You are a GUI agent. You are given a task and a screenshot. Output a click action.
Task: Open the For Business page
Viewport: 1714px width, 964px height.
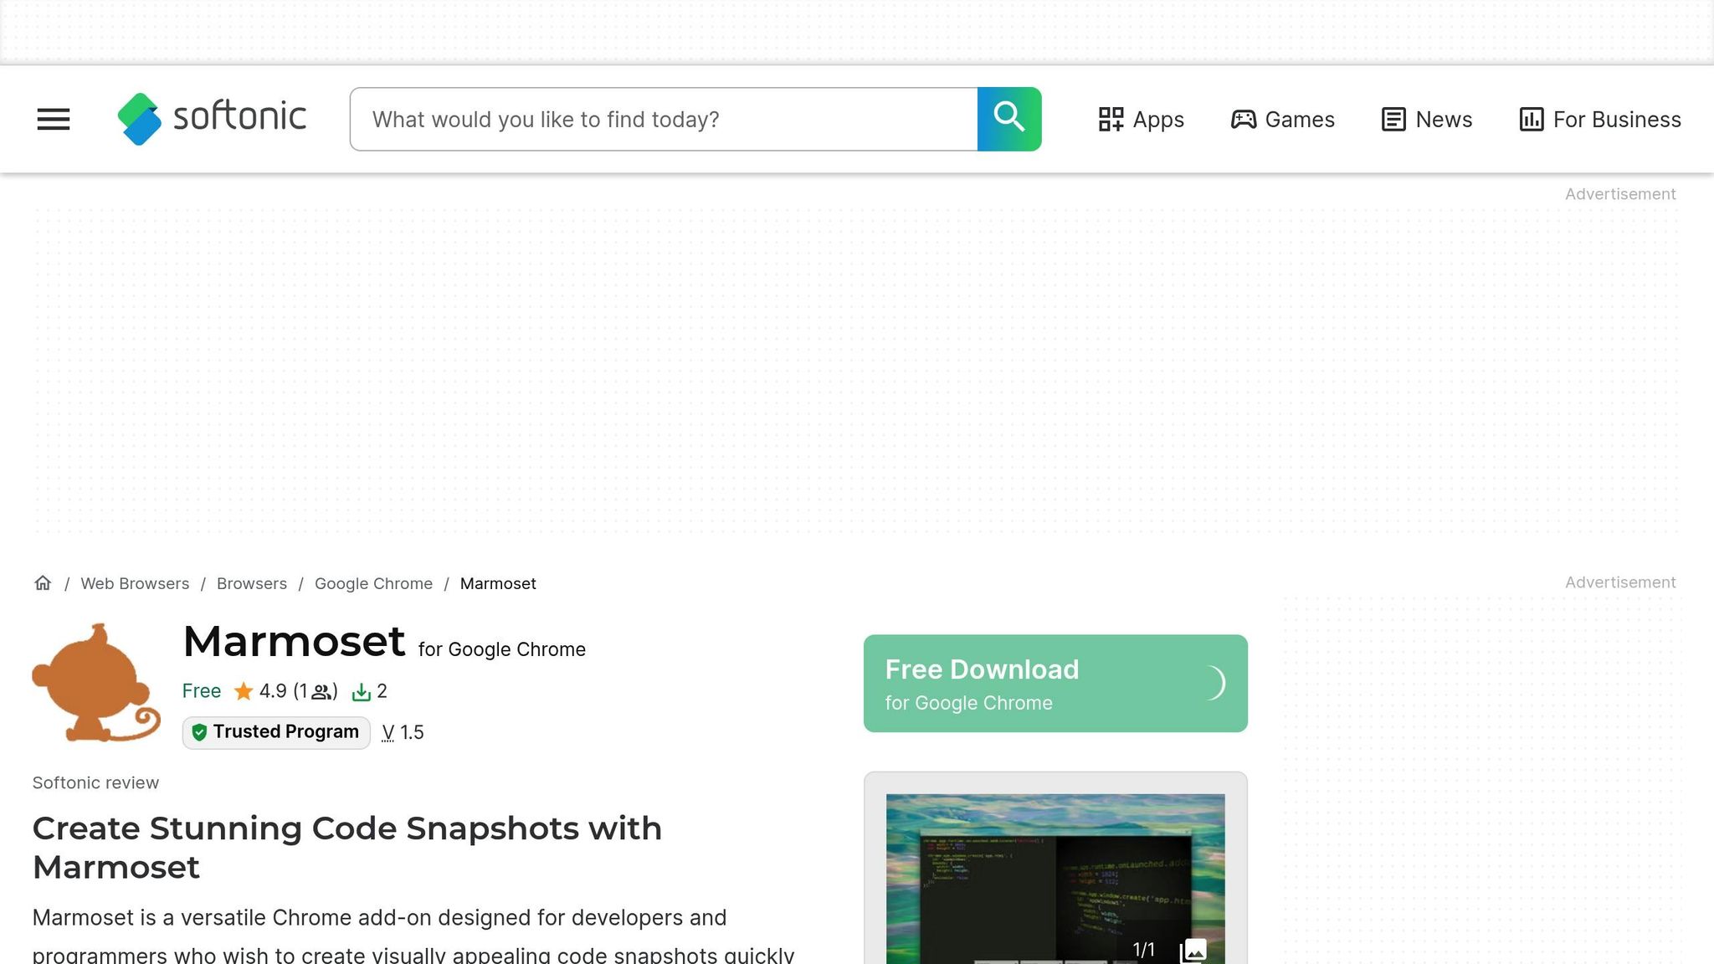point(1599,120)
